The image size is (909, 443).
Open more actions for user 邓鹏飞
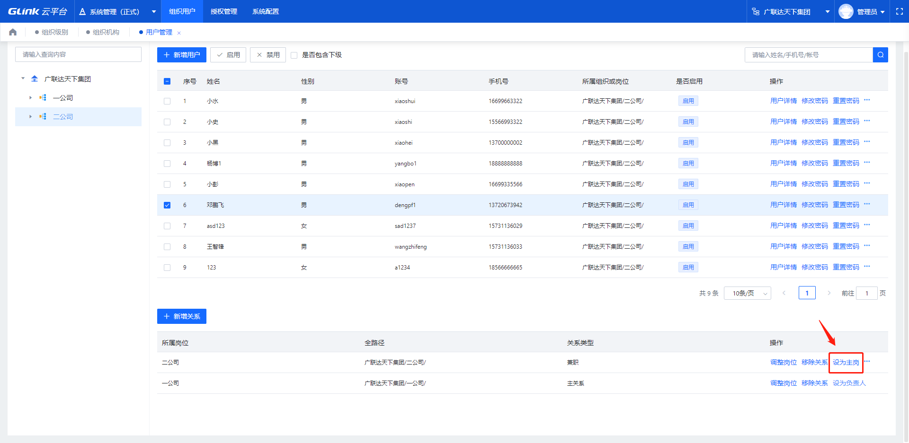tap(867, 204)
